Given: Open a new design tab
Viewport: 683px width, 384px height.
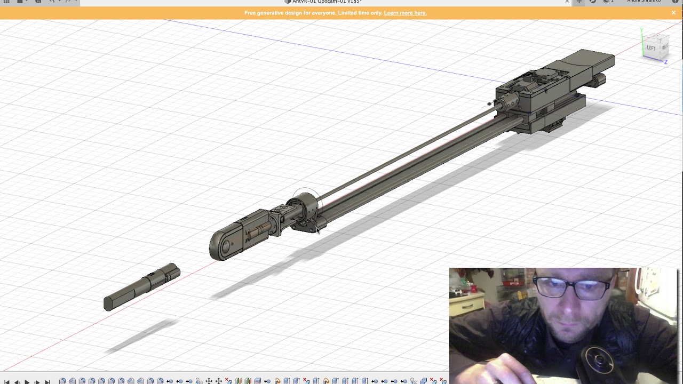Looking at the screenshot, I should pyautogui.click(x=579, y=2).
